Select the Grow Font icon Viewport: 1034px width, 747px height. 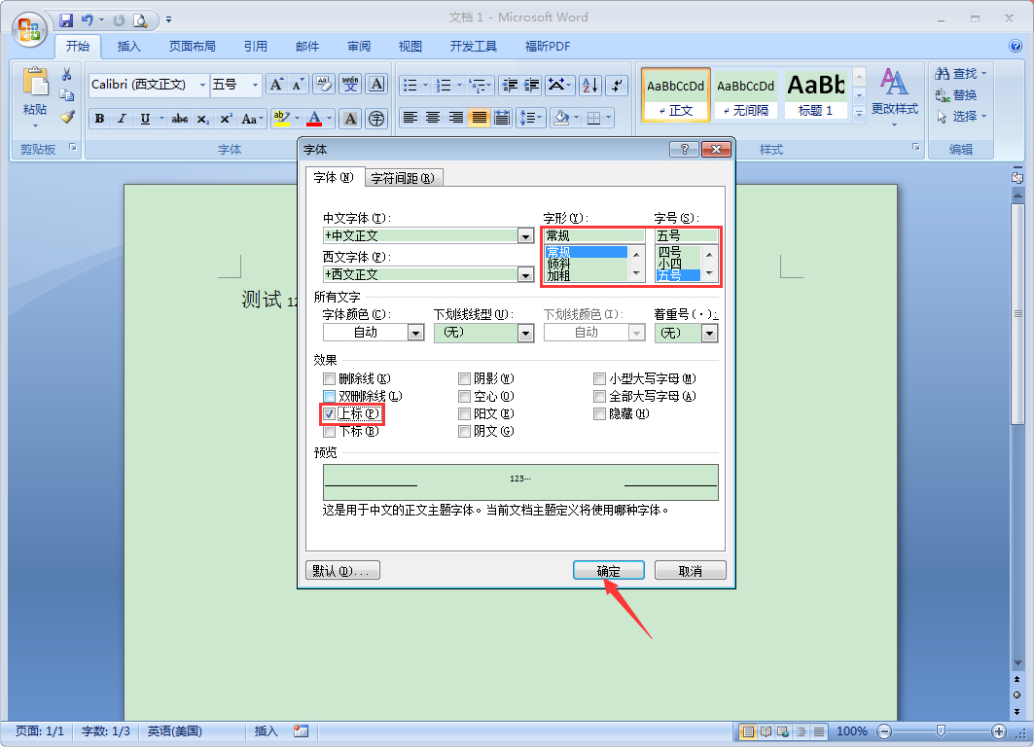click(x=276, y=85)
